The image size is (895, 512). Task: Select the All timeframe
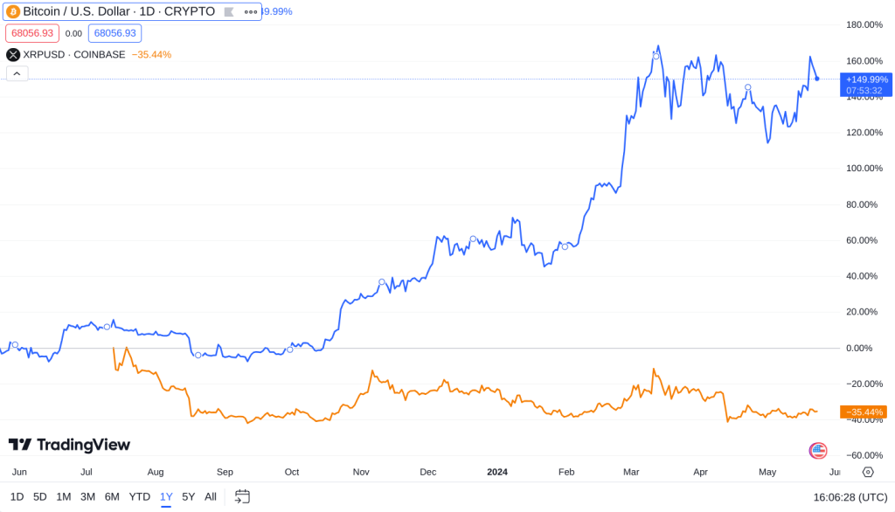210,495
